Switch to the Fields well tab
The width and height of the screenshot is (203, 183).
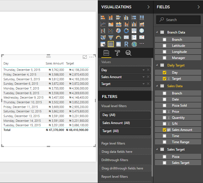106,53
